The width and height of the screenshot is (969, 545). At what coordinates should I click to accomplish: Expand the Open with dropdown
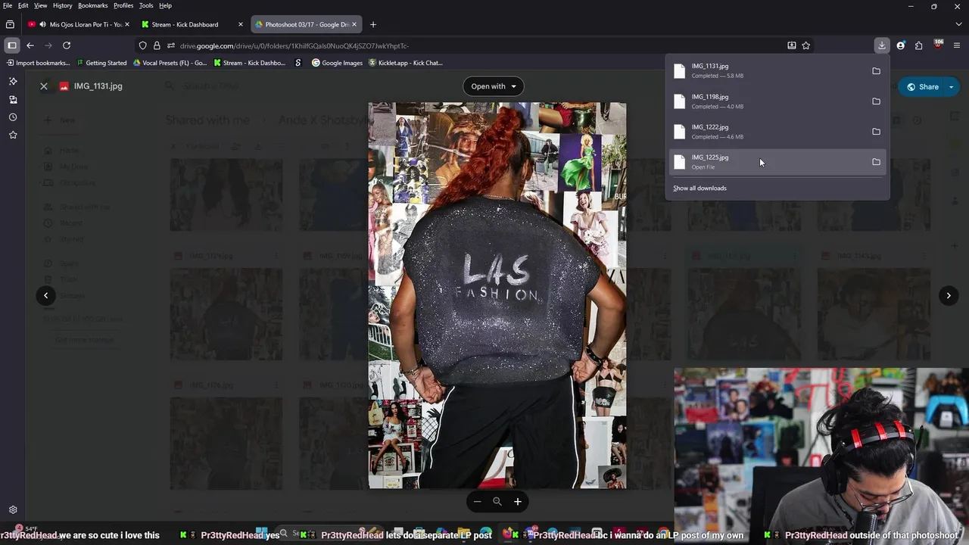click(x=493, y=86)
